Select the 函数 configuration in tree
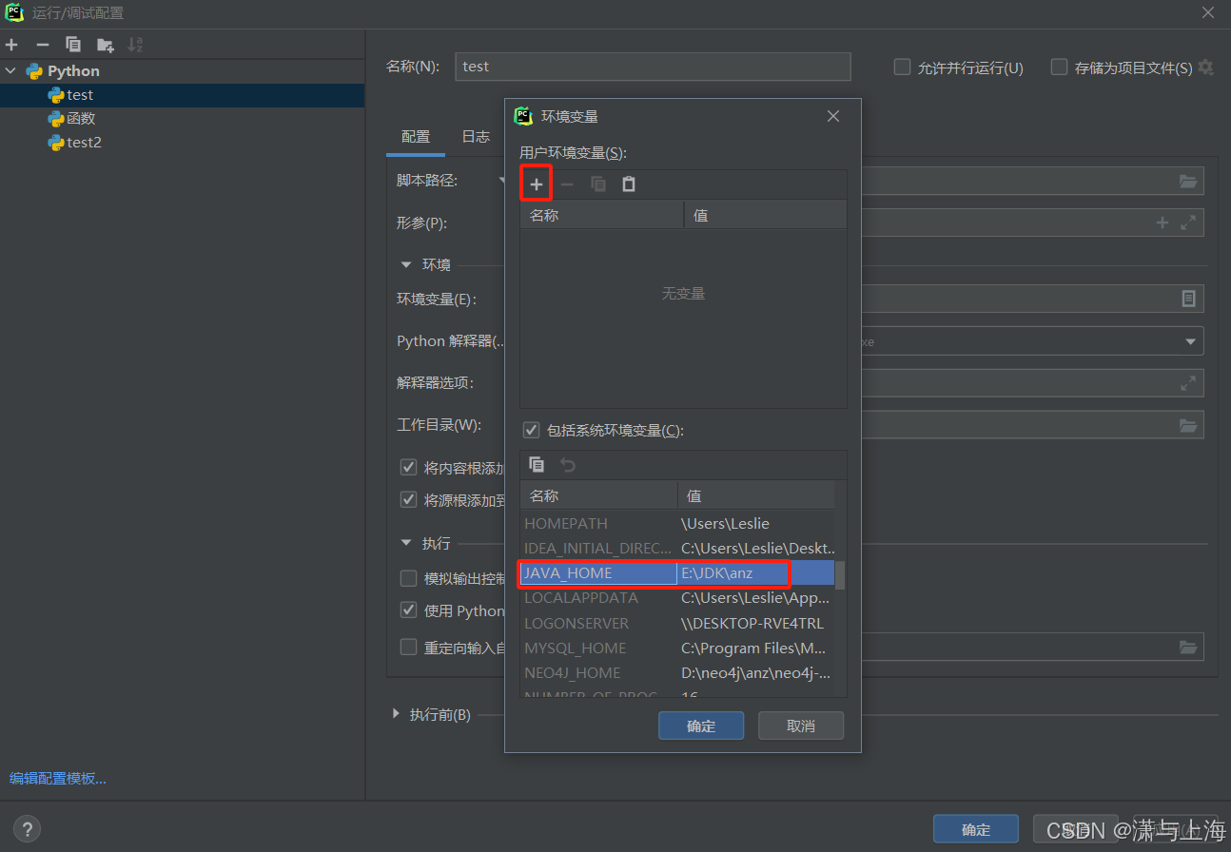The image size is (1231, 852). (182, 119)
